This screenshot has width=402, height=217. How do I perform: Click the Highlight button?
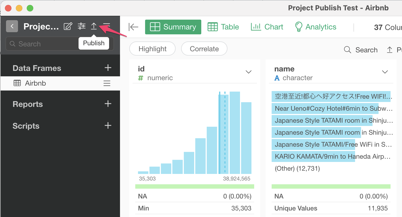(x=152, y=49)
